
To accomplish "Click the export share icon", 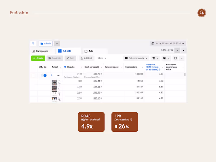I will coord(175,58).
